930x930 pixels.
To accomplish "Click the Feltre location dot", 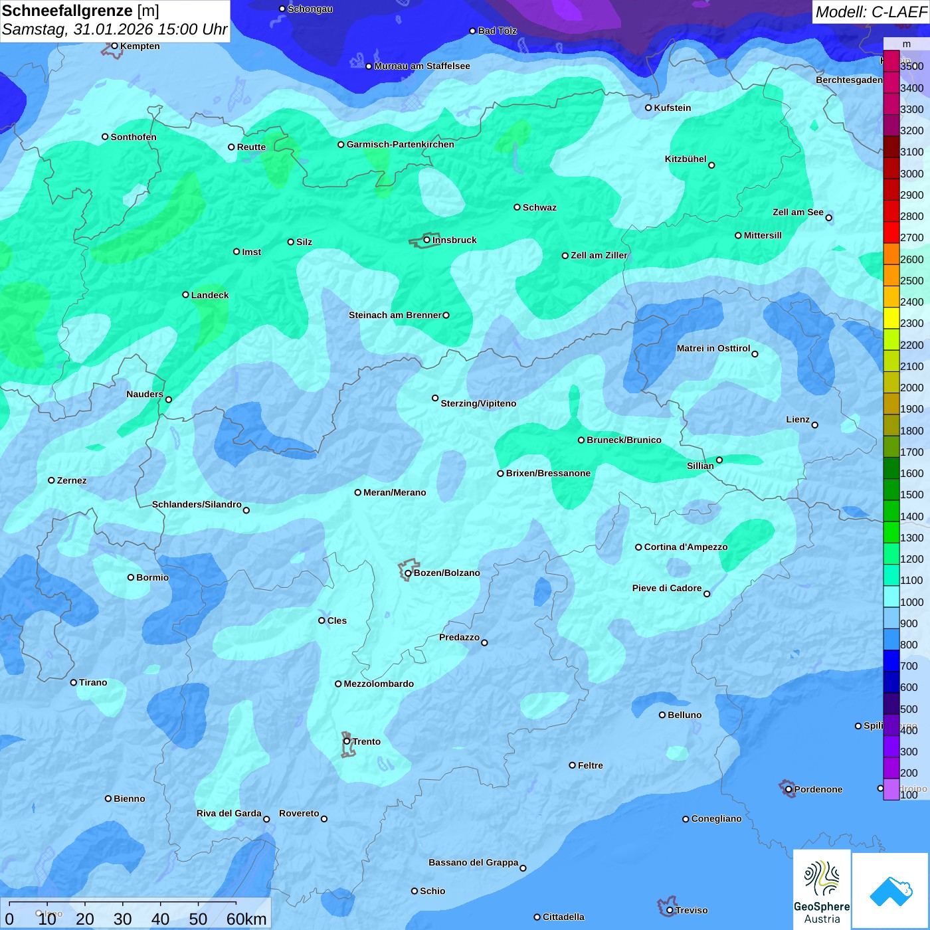I will click(572, 765).
